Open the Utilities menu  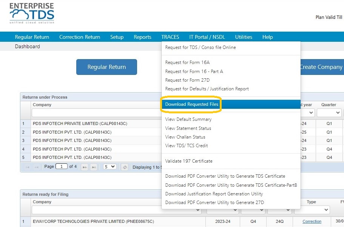244,37
